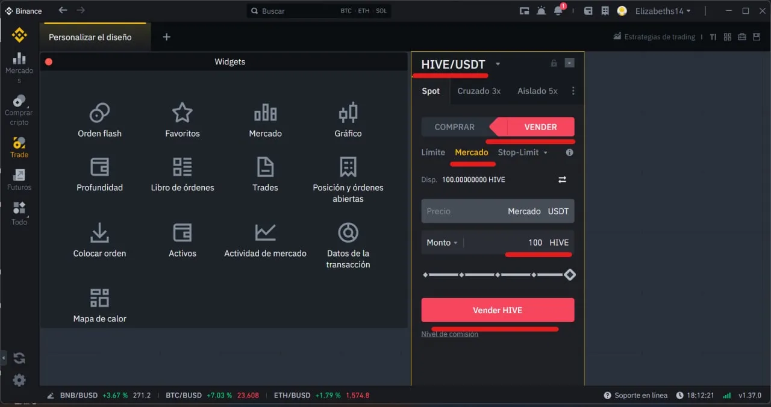This screenshot has width=771, height=407.
Task: Open the order panel three-dot menu
Action: pyautogui.click(x=573, y=91)
